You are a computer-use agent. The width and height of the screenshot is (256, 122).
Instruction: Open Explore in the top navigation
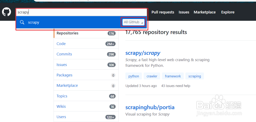228,12
